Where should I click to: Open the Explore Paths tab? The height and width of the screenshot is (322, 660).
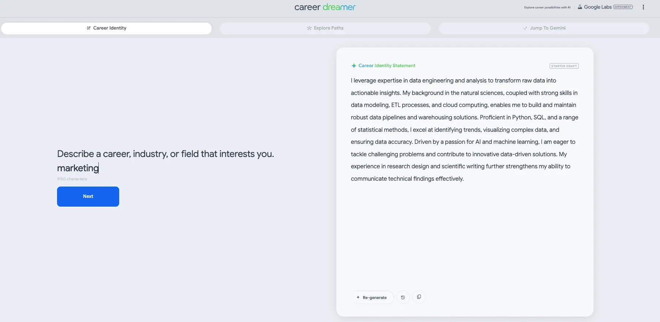[x=325, y=28]
